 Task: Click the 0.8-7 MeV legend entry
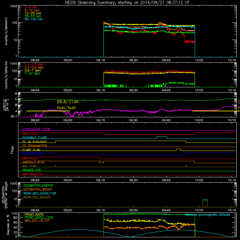click(x=33, y=70)
